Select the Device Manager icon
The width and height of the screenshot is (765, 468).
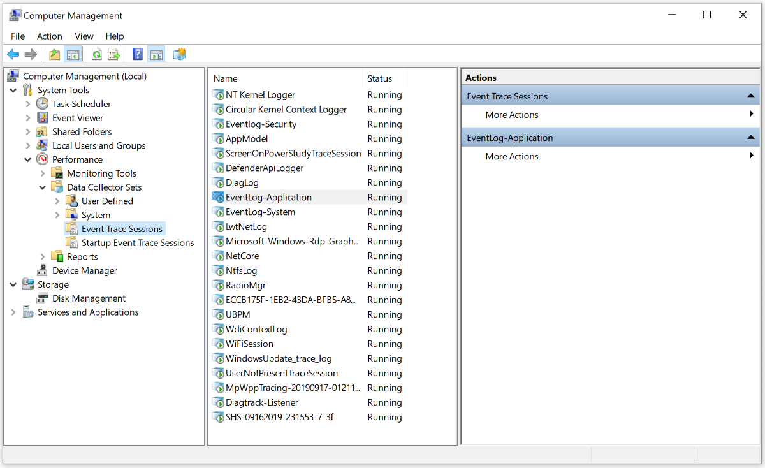[42, 270]
